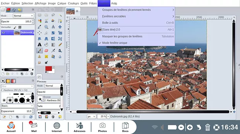Open the Basic brush tag dropdown
240x134 pixels.
coord(17,106)
